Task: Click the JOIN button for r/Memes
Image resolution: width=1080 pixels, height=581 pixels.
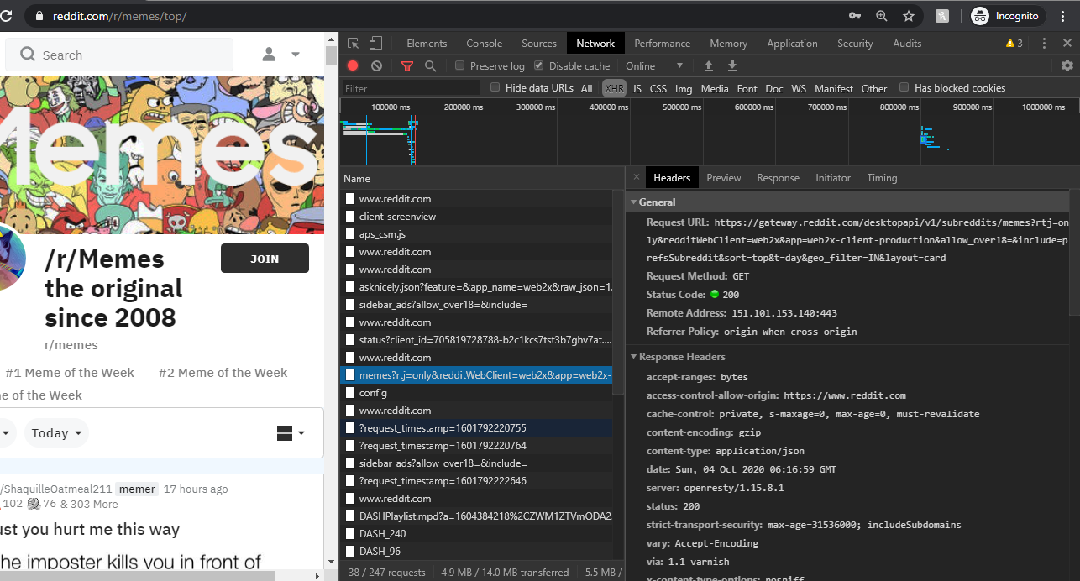Action: coord(265,259)
